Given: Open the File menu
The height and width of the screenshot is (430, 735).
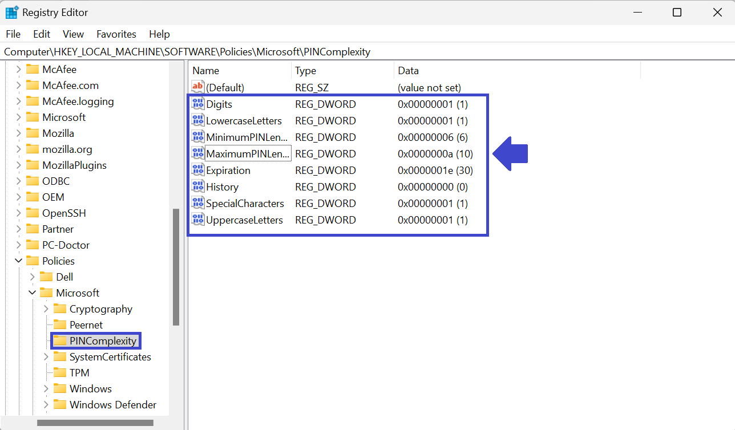Looking at the screenshot, I should tap(13, 34).
